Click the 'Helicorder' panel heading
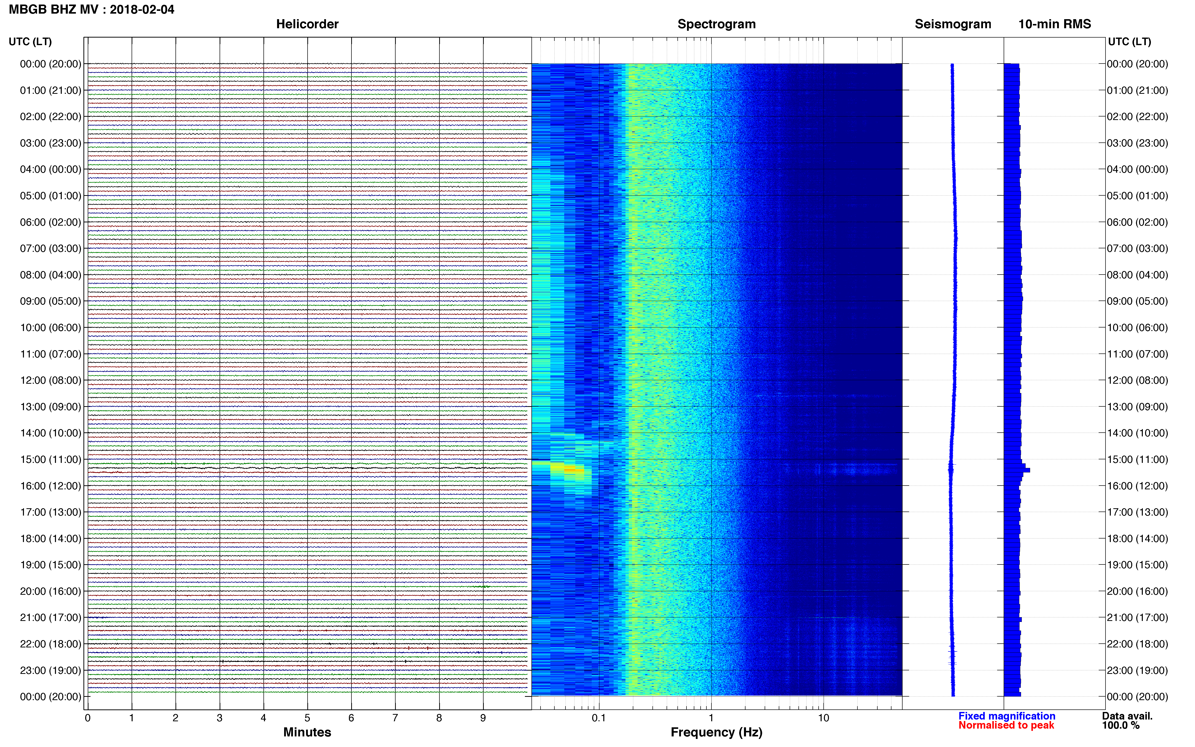 click(x=307, y=24)
